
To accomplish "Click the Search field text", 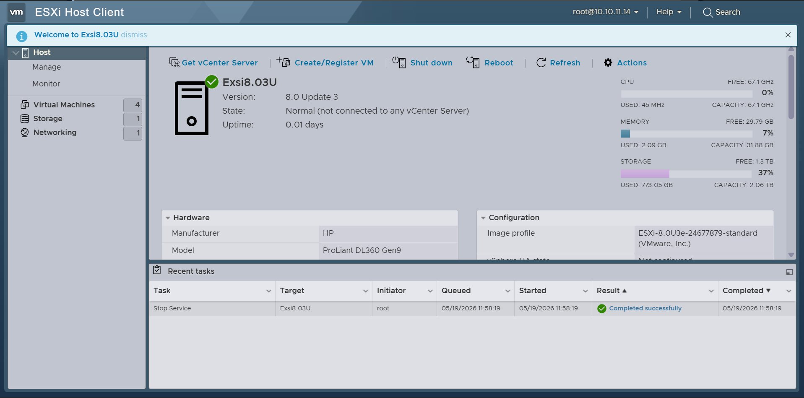I will pos(728,12).
